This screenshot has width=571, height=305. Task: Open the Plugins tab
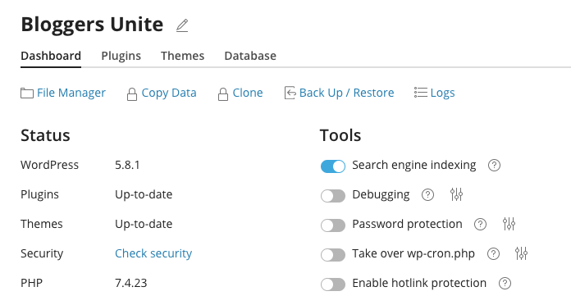point(121,56)
